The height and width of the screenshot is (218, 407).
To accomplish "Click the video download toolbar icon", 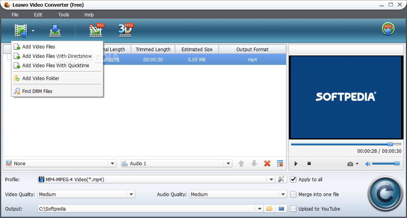I will point(55,30).
